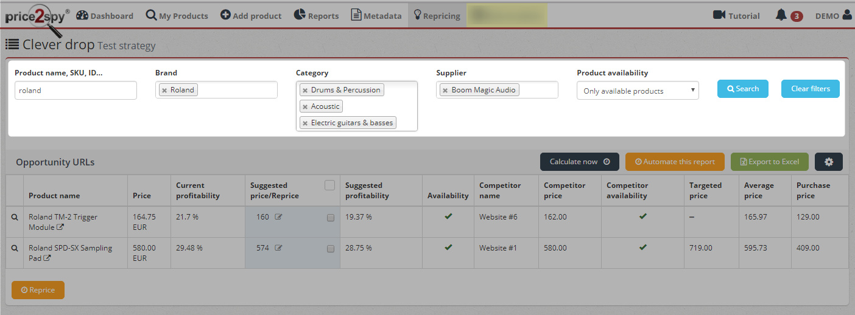Click Automate this report button
The image size is (855, 315).
(x=675, y=162)
